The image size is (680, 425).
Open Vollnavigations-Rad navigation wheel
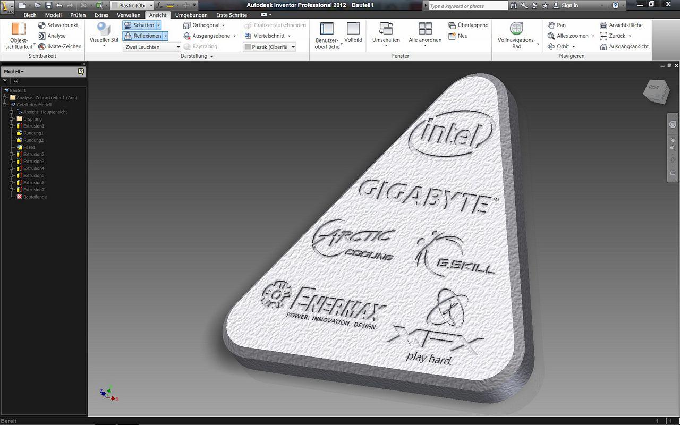click(x=516, y=36)
